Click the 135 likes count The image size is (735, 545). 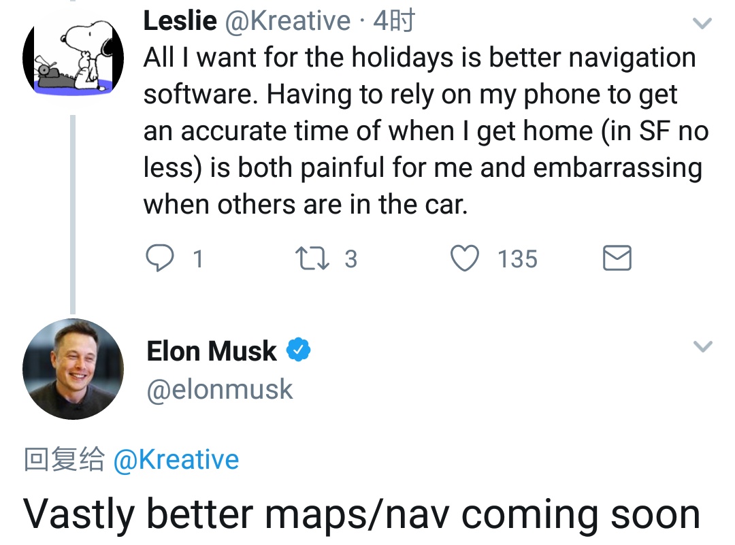517,259
